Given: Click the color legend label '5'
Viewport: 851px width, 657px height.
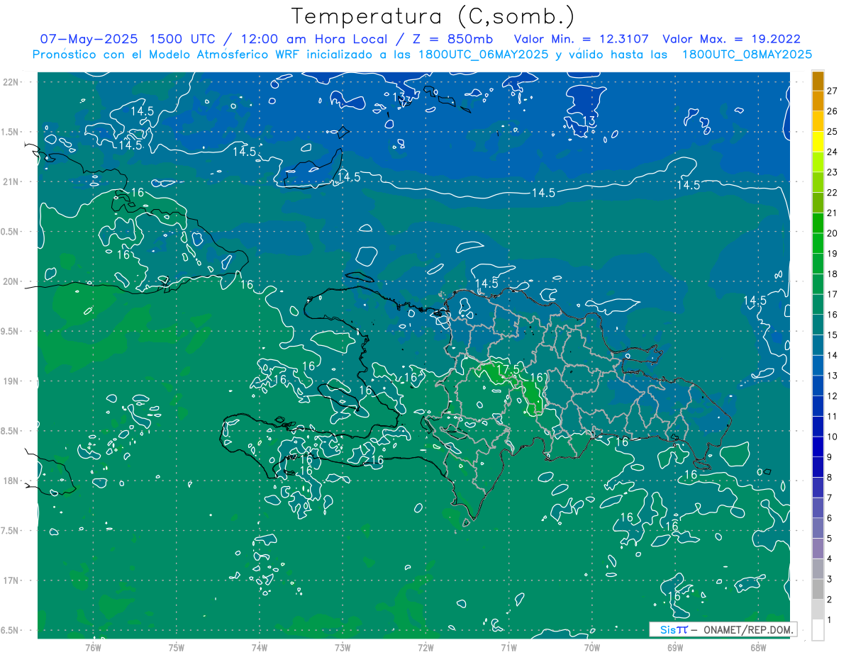Looking at the screenshot, I should [830, 539].
